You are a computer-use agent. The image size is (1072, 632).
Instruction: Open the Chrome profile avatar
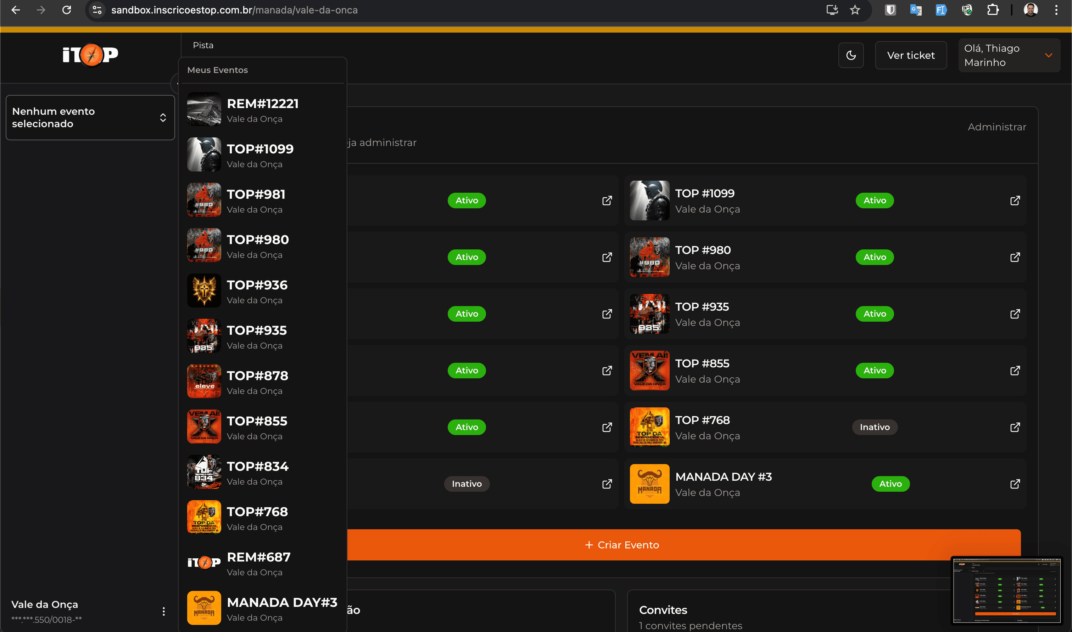1030,10
